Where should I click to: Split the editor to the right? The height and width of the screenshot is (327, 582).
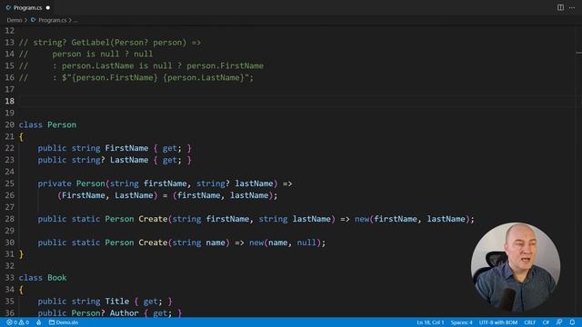click(560, 7)
